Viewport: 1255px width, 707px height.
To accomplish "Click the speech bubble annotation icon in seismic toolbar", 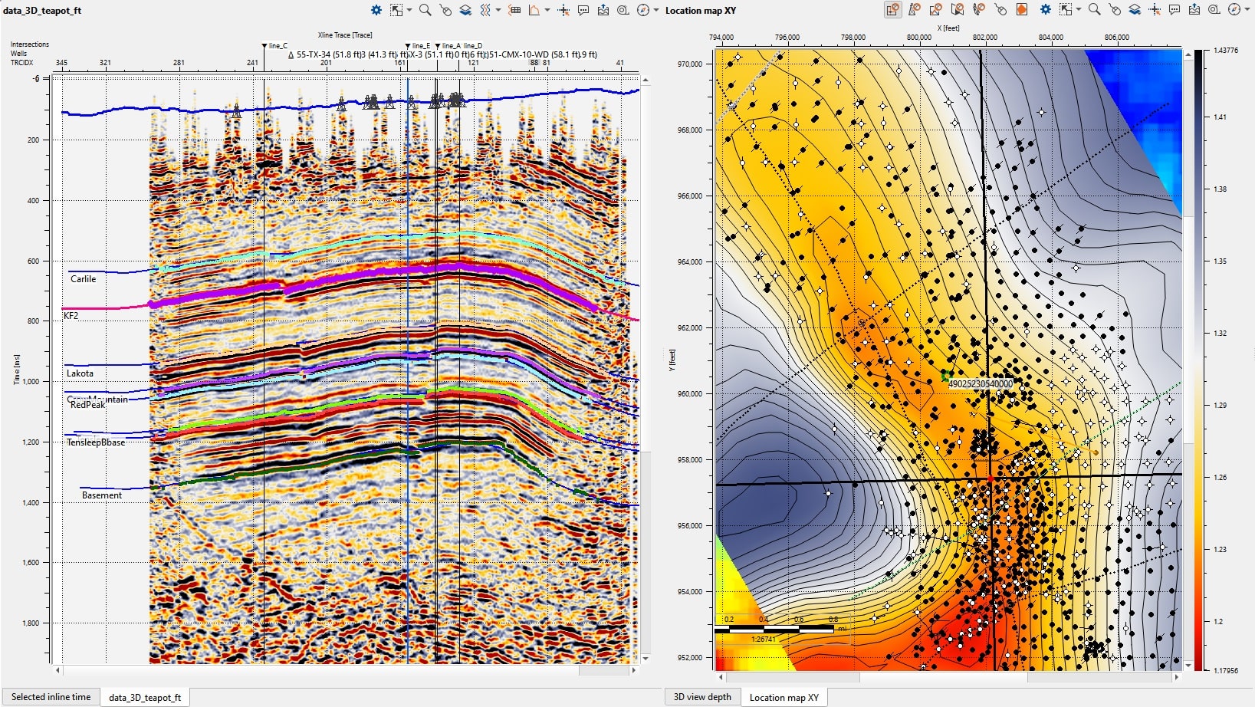I will pos(583,10).
